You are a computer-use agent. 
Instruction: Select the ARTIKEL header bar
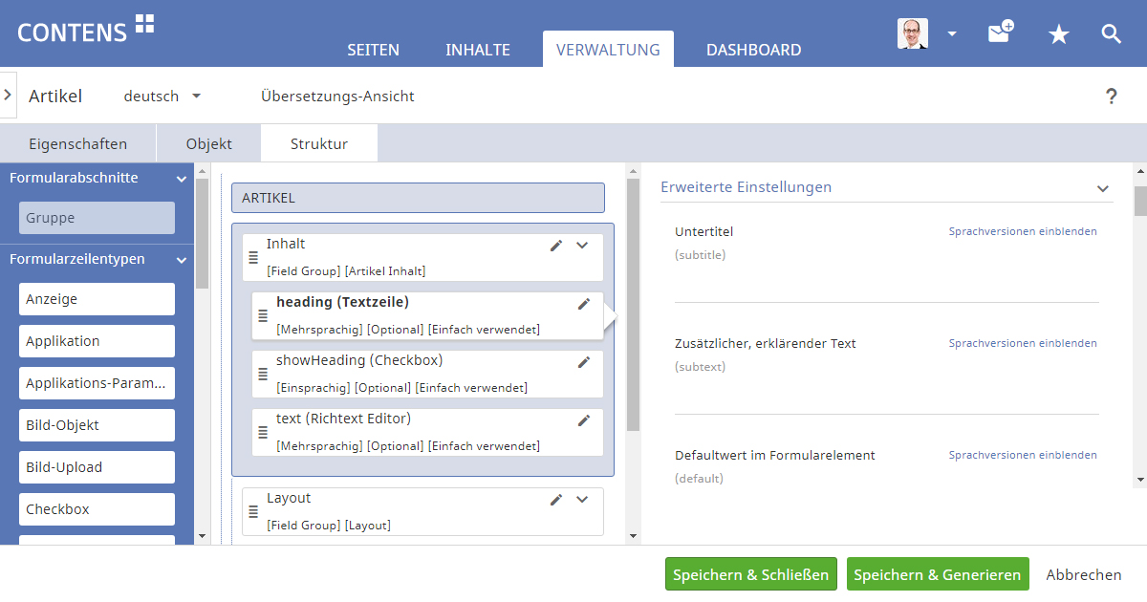coord(418,198)
